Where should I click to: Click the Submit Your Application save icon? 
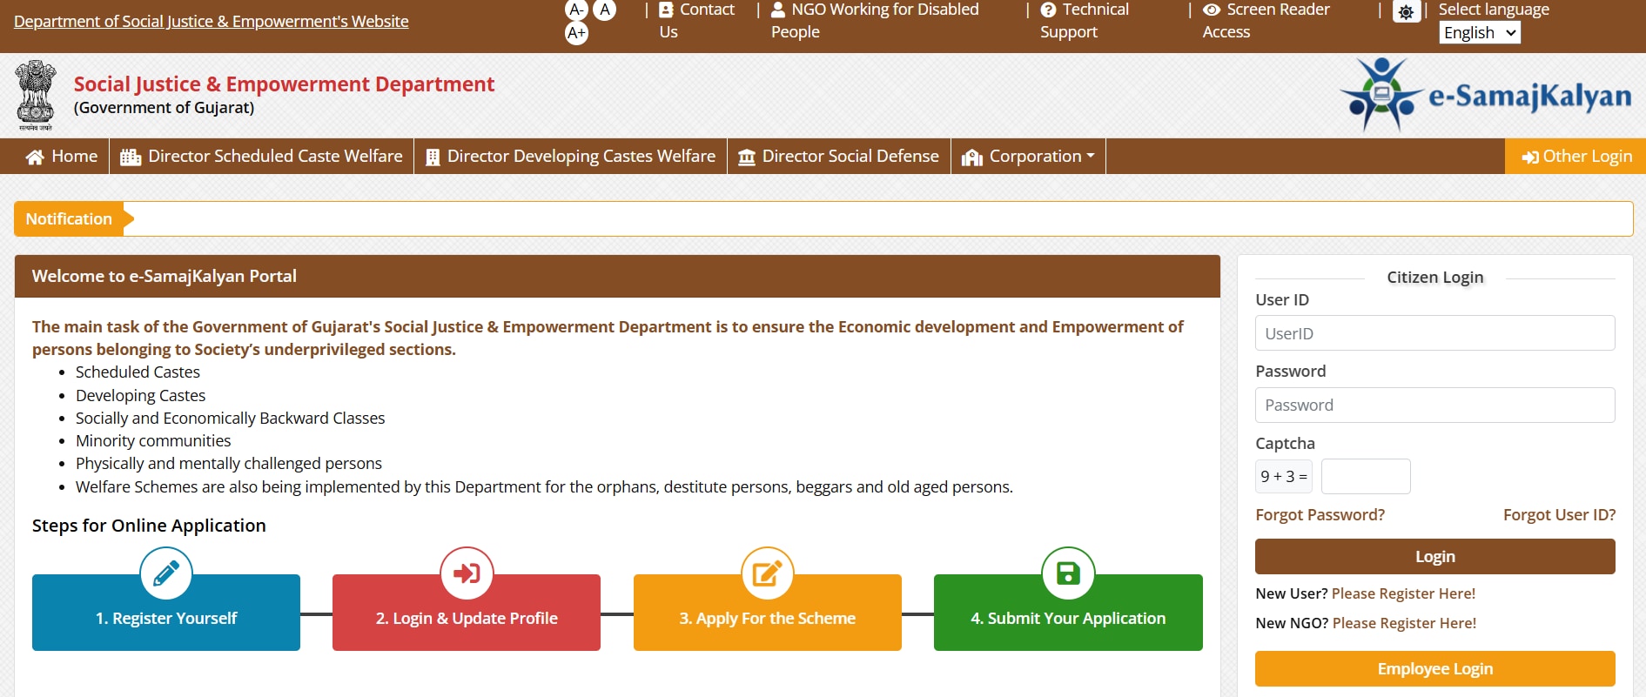click(x=1068, y=573)
